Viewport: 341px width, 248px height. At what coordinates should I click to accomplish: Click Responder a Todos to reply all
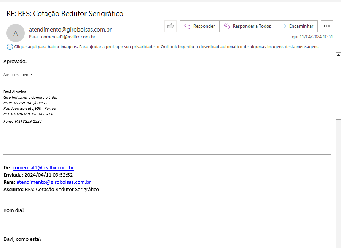tap(247, 26)
